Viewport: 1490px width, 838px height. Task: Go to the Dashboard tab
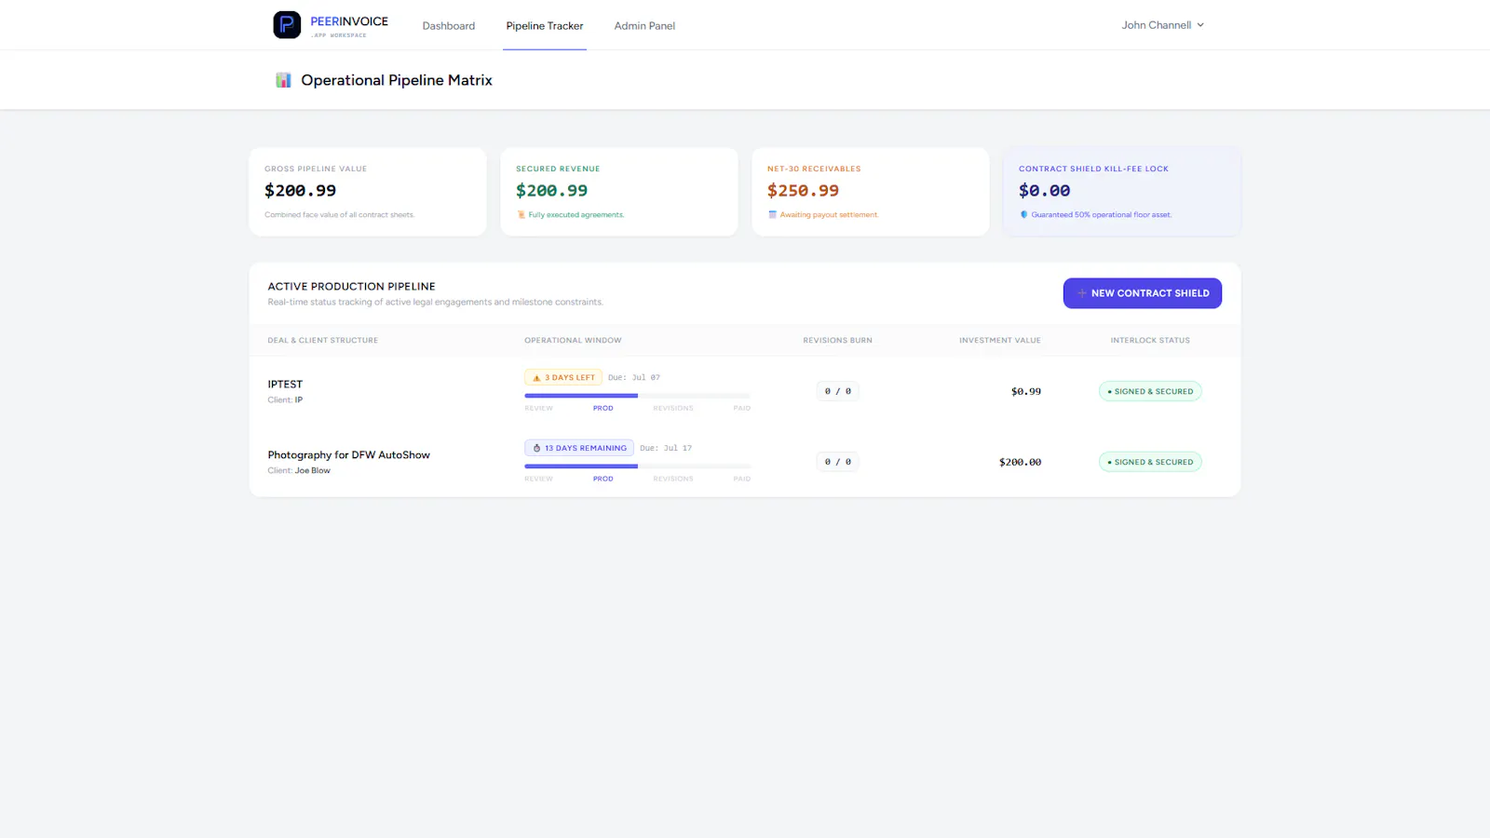(449, 26)
